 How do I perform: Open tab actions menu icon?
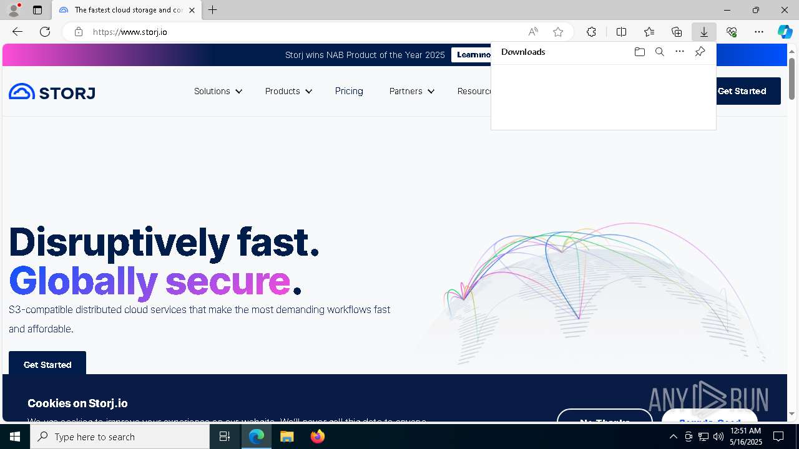(37, 10)
